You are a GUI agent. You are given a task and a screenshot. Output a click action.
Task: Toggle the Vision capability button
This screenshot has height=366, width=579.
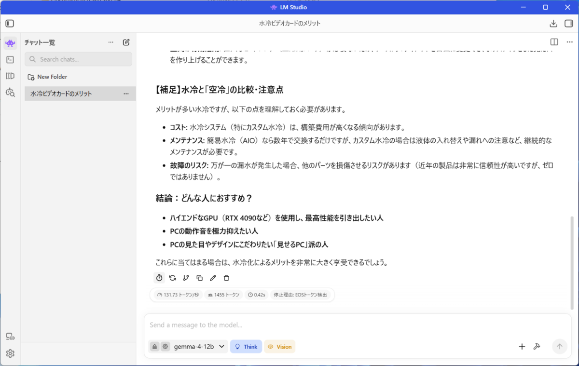279,346
